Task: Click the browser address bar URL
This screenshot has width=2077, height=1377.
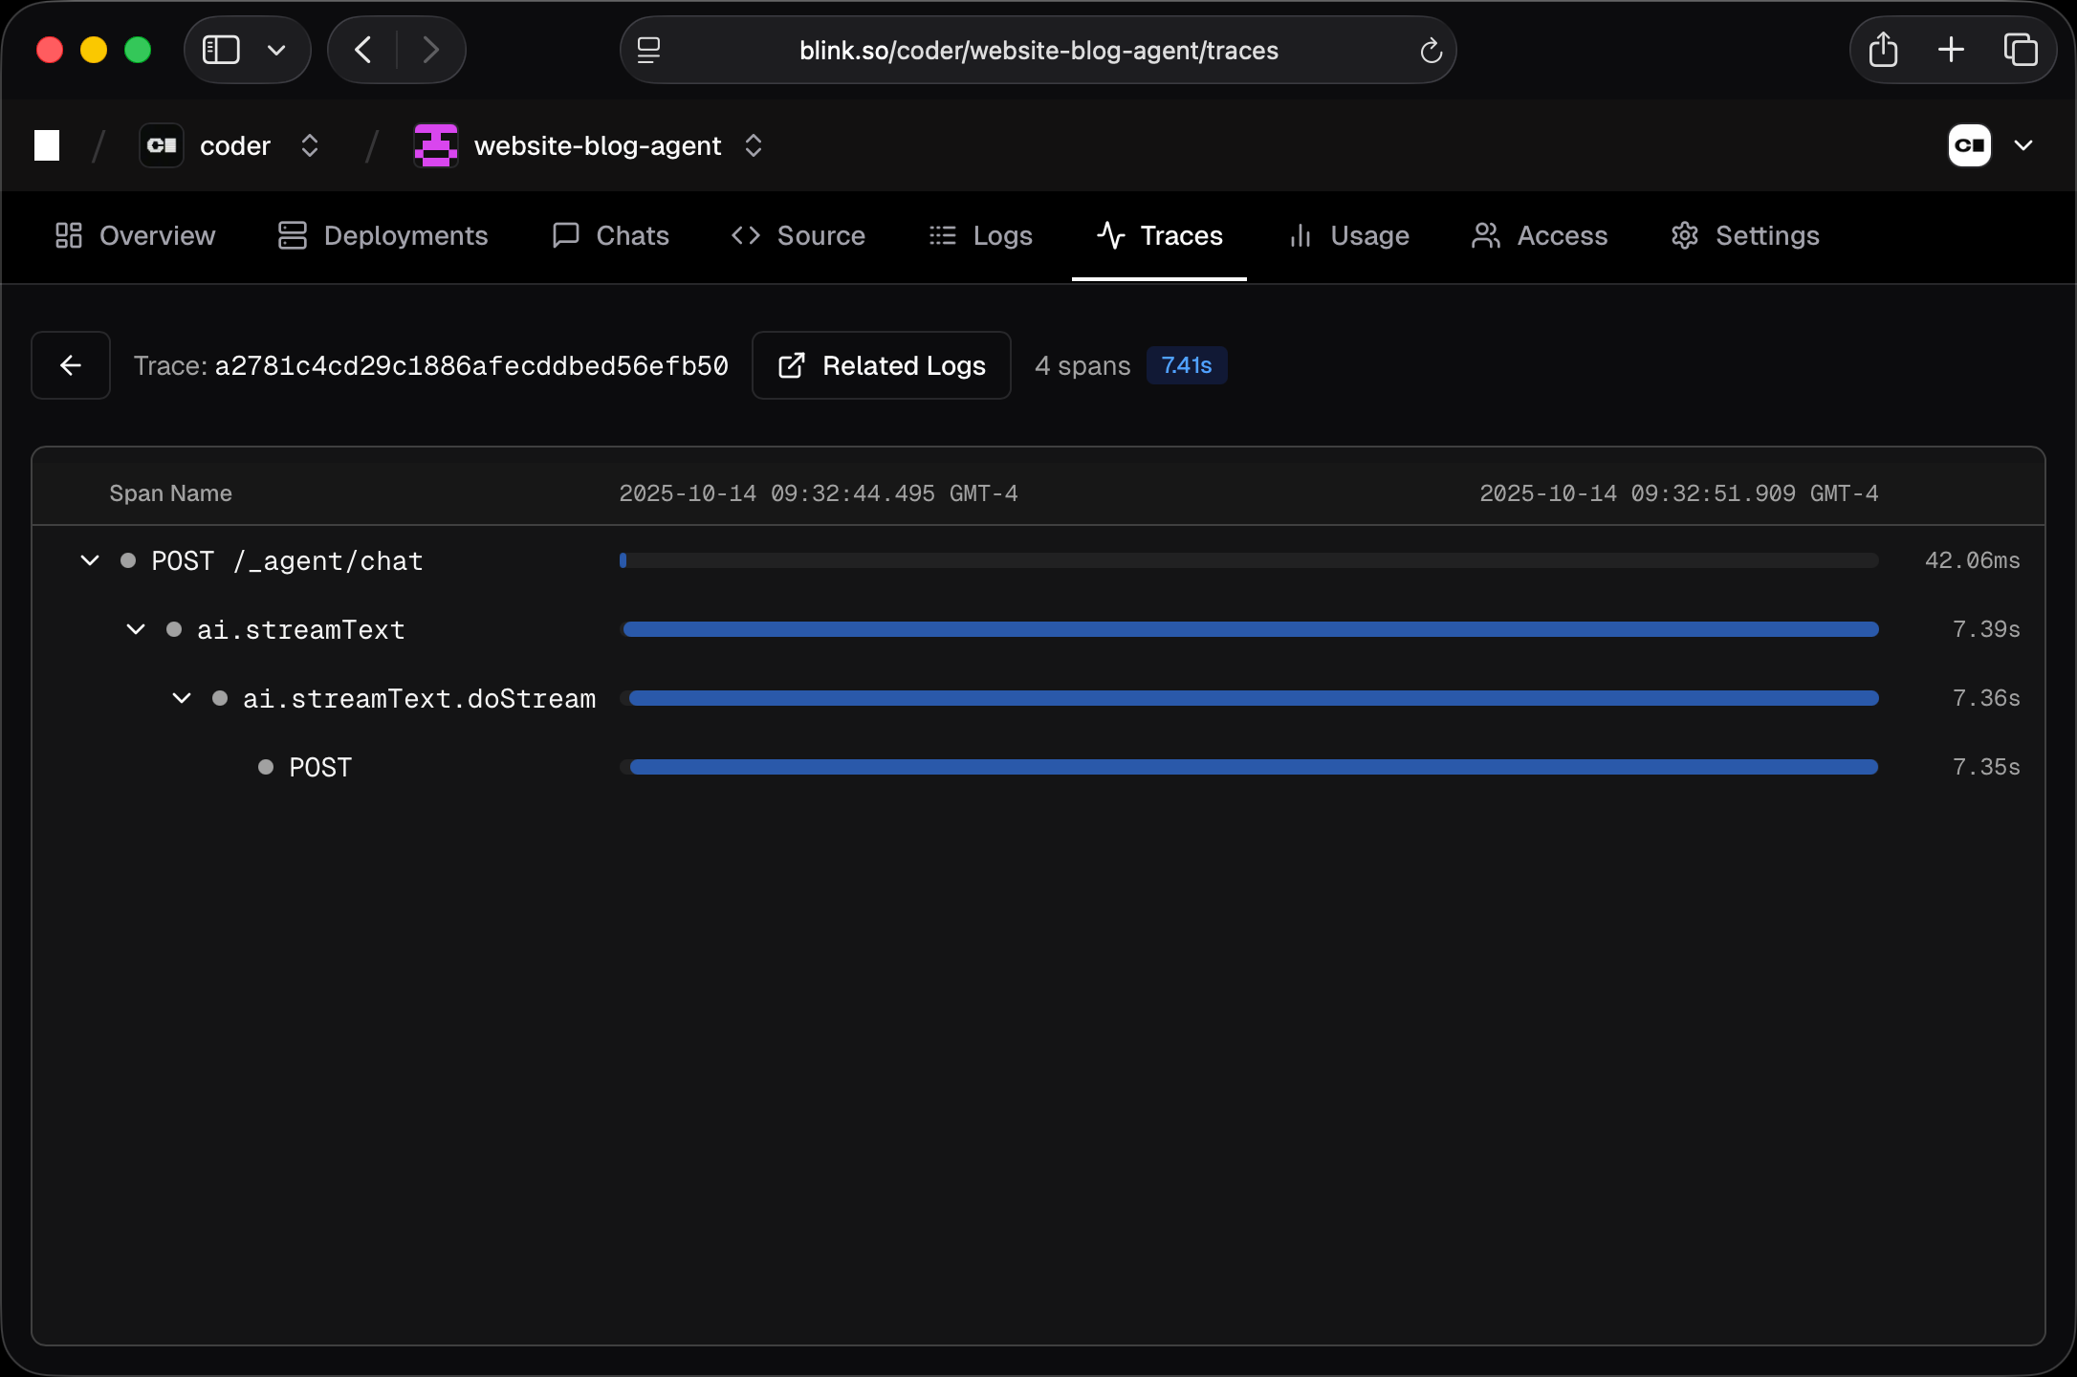Action: pos(1038,50)
